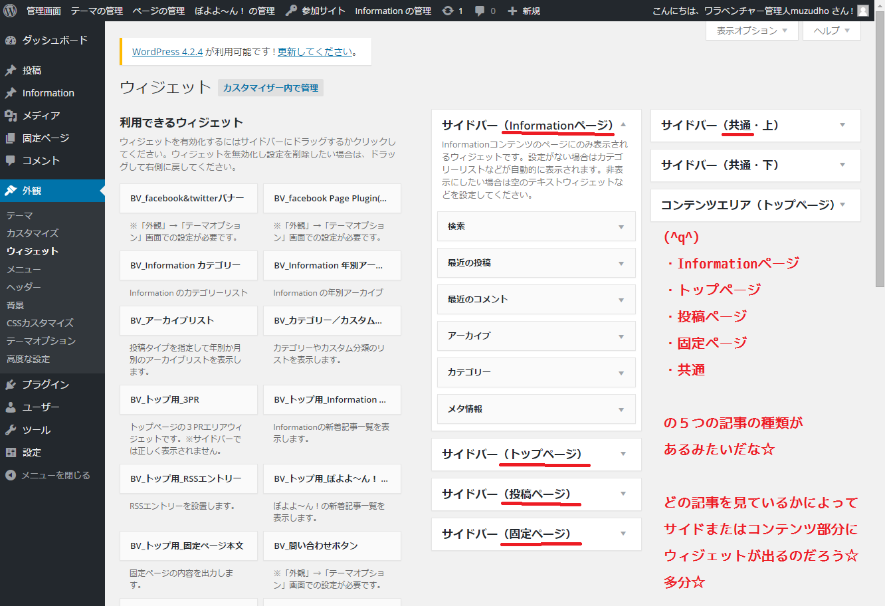Select the BV_トップ用_RSSエントリー widget

tap(189, 478)
